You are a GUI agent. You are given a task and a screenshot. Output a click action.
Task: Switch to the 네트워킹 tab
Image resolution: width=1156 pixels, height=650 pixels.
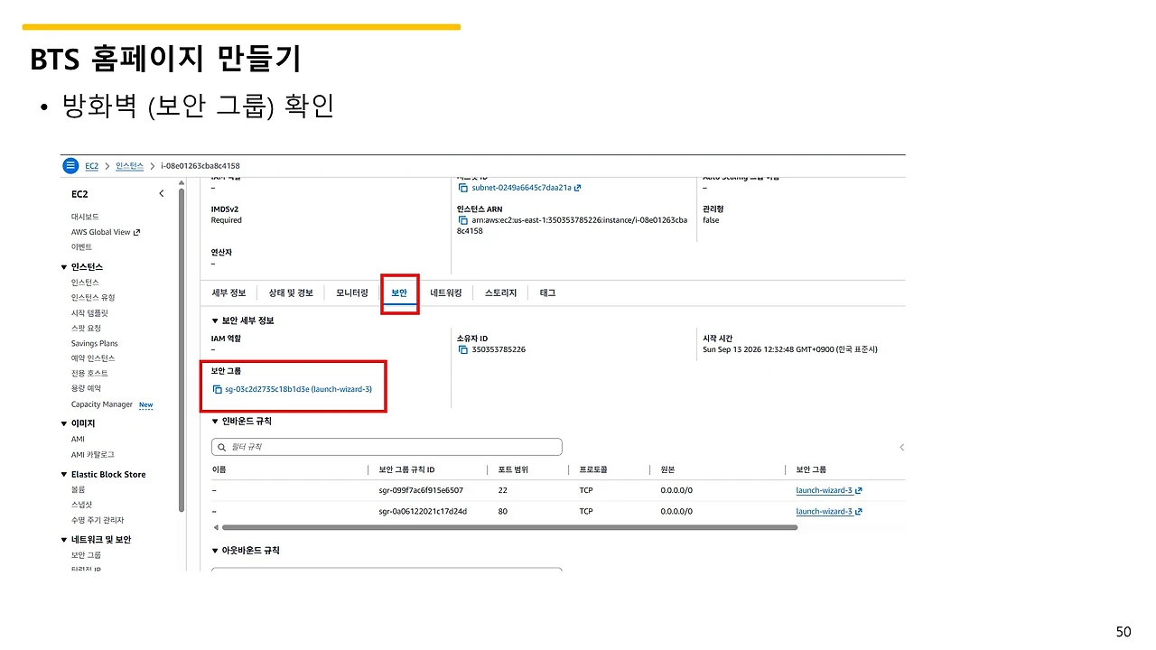pyautogui.click(x=446, y=293)
